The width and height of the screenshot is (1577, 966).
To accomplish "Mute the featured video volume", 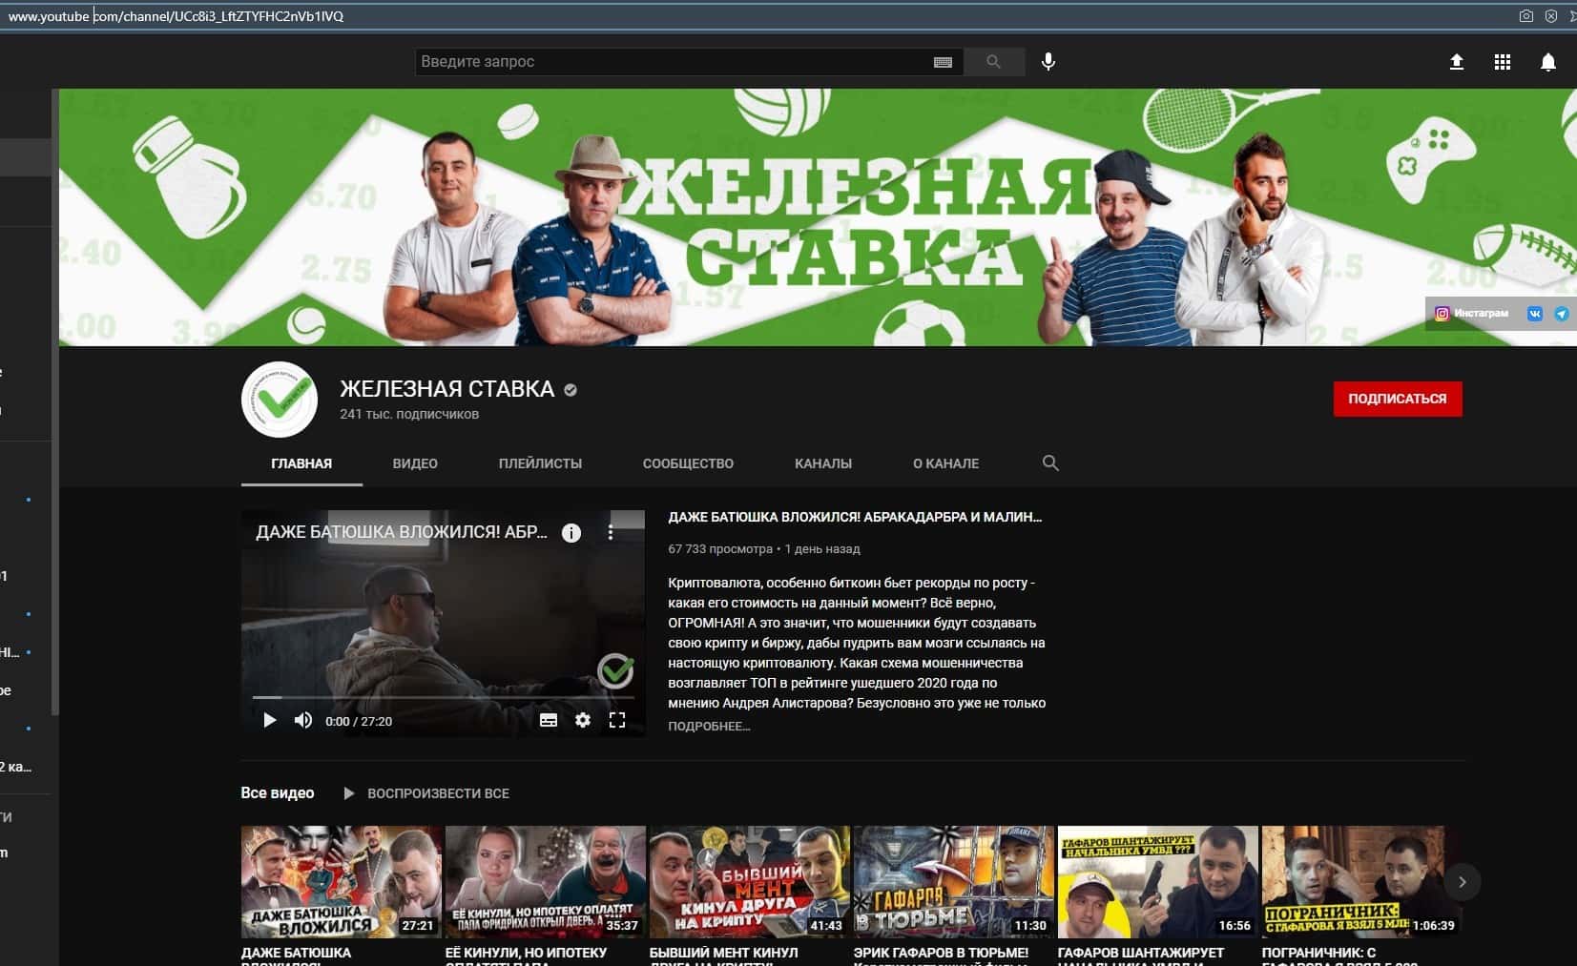I will point(302,720).
